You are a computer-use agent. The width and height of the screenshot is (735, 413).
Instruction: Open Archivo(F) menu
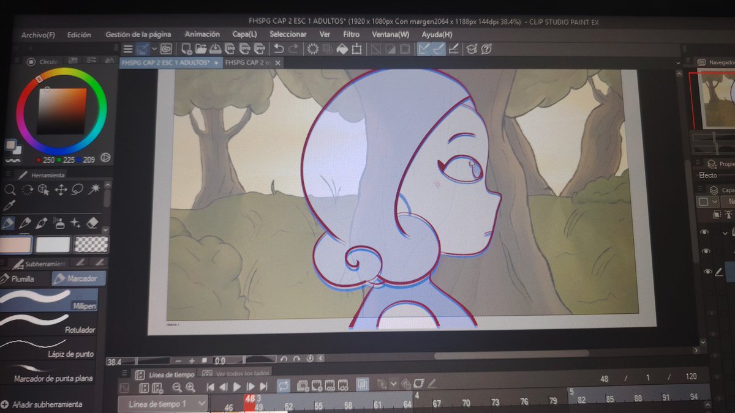[38, 35]
